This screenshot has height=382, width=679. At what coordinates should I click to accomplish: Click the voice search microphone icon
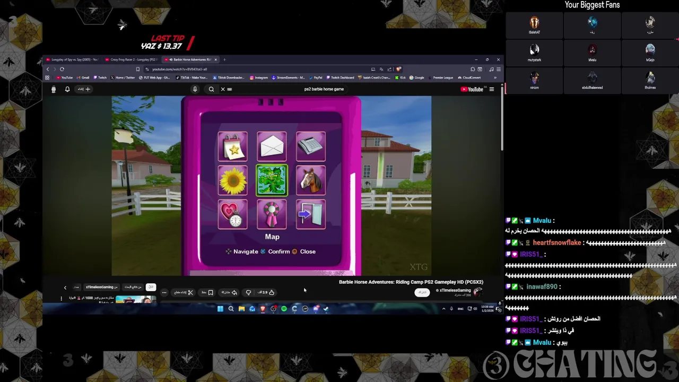pyautogui.click(x=195, y=89)
